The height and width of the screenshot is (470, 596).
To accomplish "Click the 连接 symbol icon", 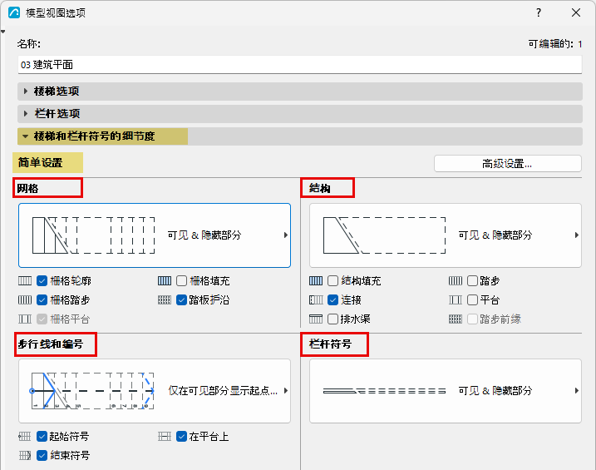I will [316, 300].
